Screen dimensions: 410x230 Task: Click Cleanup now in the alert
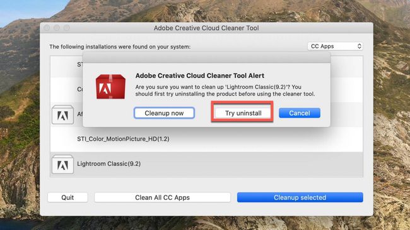[164, 113]
